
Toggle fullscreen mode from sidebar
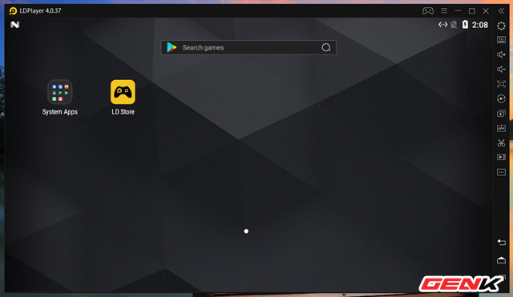501,84
